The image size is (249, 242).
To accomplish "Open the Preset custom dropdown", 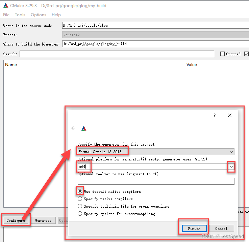I will coord(155,35).
